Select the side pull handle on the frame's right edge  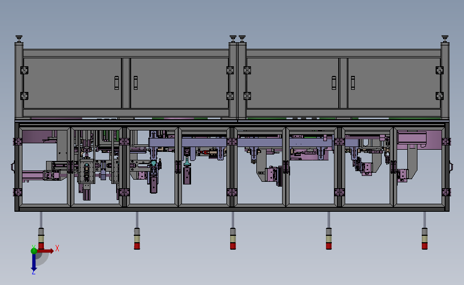(451, 166)
